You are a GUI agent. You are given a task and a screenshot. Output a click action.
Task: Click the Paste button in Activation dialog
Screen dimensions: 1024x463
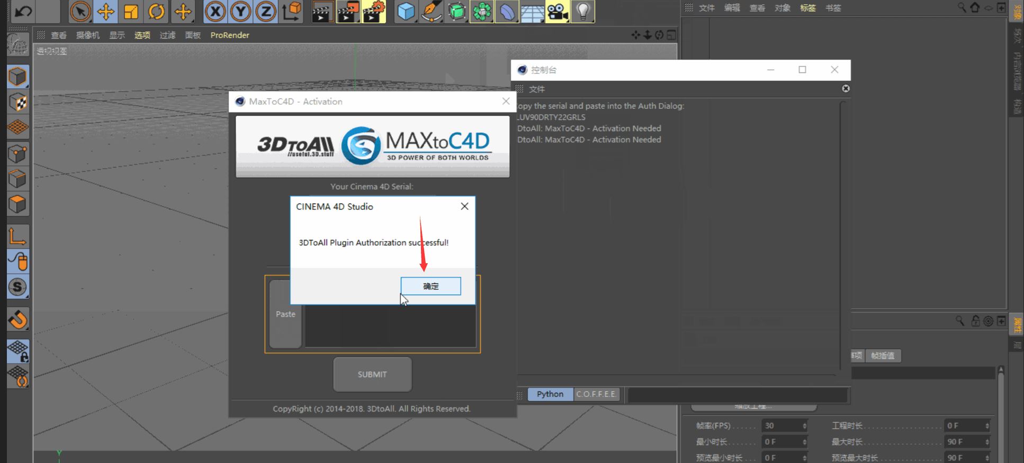pos(285,314)
